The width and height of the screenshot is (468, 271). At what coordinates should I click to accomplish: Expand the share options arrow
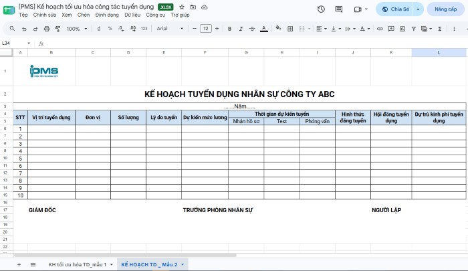click(418, 9)
